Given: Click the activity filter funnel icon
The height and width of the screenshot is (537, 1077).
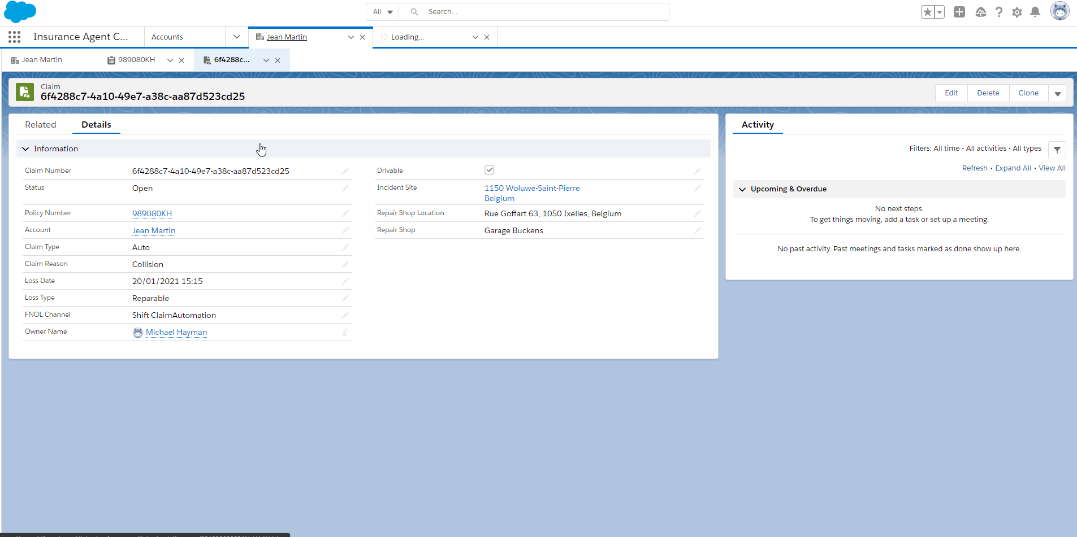Looking at the screenshot, I should pyautogui.click(x=1057, y=150).
